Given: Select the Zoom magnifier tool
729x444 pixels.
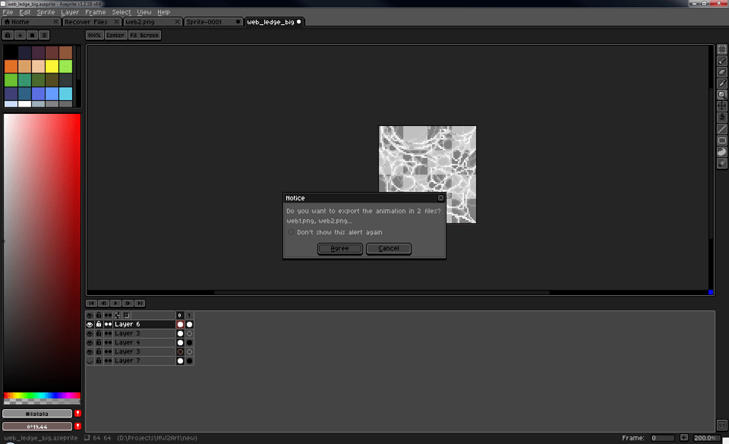Looking at the screenshot, I should (722, 95).
